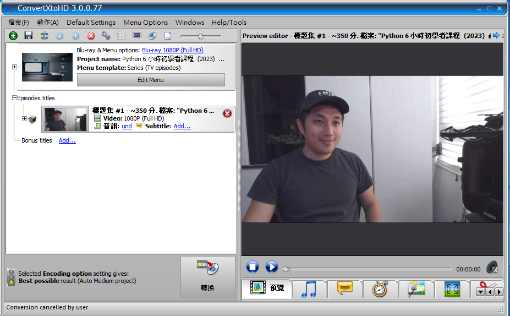Viewport: 510px width, 316px height.
Task: Expand the Blu-ray project tree node
Action: [x=15, y=67]
